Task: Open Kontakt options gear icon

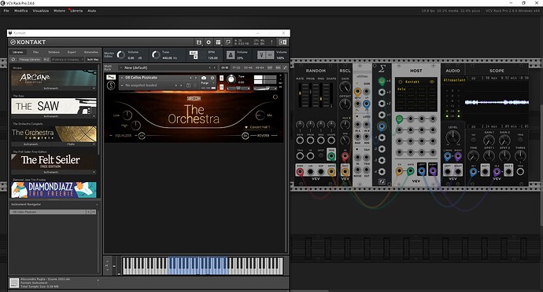Action: pos(209,42)
